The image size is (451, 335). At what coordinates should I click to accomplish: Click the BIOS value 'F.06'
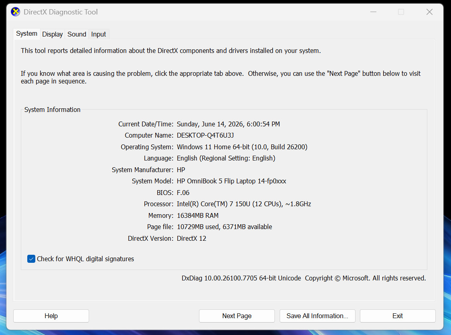(x=183, y=193)
